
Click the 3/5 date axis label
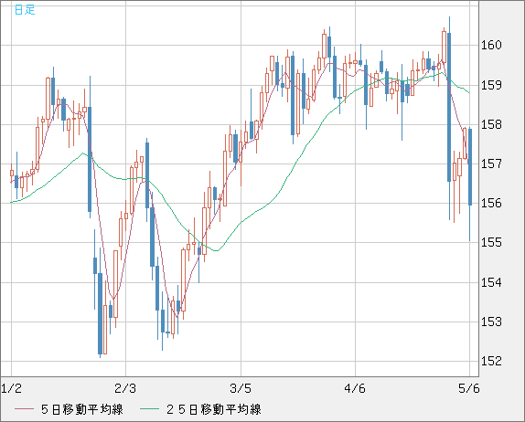point(241,388)
